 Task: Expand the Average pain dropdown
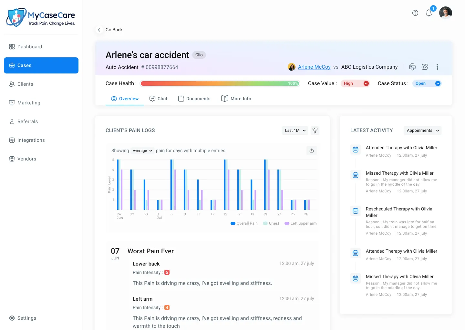(142, 150)
